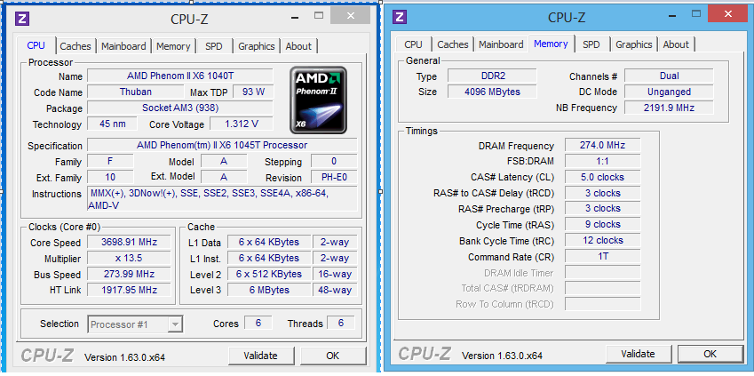Click the Code Name value Thuban
Viewport: 754px width, 376px height.
coord(136,92)
